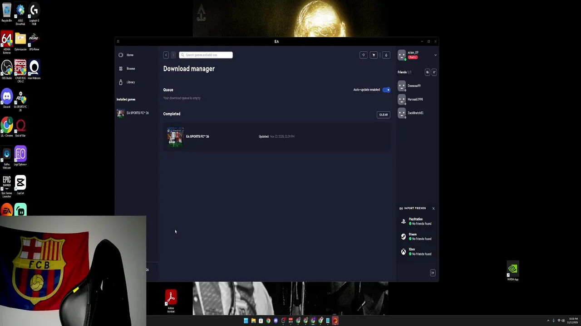Open God of War desktop shortcut
The height and width of the screenshot is (326, 581).
click(20, 127)
